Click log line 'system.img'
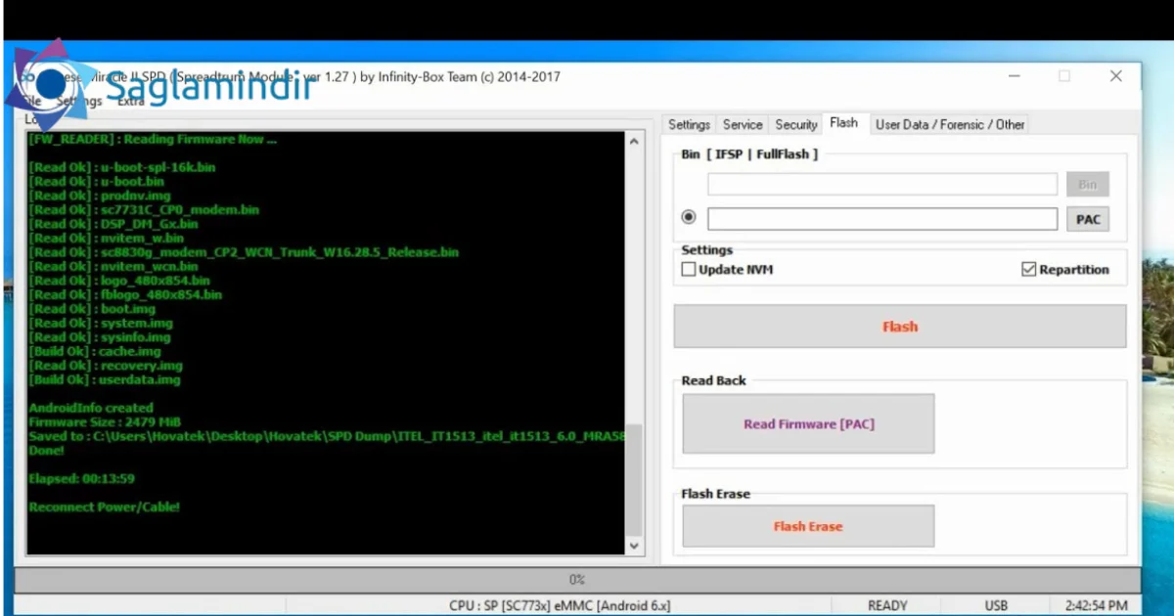 pos(101,323)
